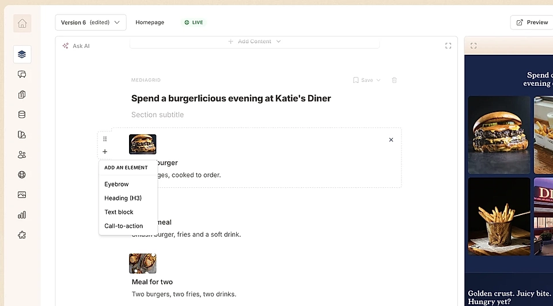Click the drag handle dots icon
The image size is (553, 306).
[x=105, y=139]
